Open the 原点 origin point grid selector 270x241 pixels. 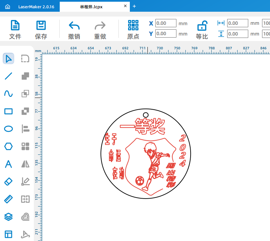(133, 30)
